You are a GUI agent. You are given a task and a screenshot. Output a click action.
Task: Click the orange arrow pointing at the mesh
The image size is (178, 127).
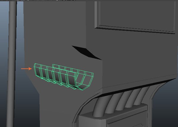click(x=26, y=69)
